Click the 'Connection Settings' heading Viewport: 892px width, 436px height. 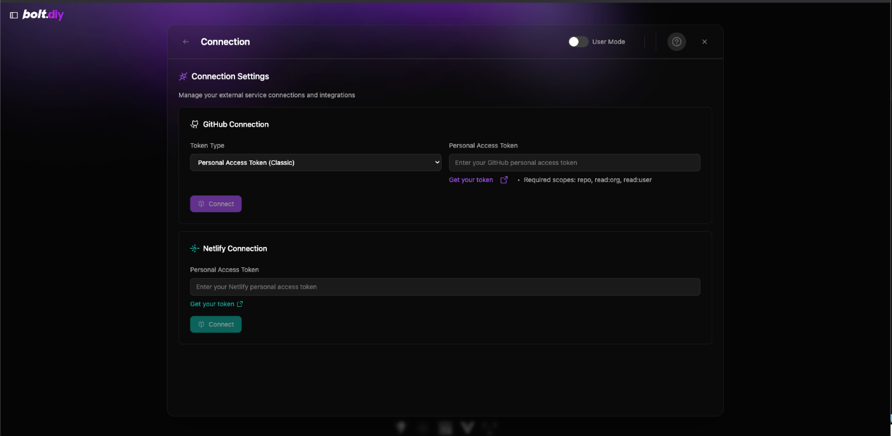(230, 76)
